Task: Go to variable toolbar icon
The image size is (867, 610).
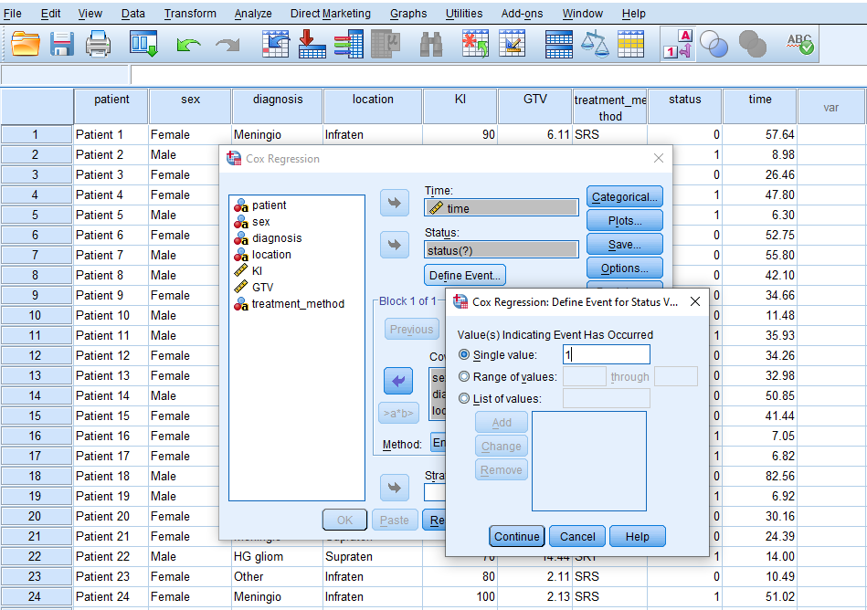Action: coord(312,44)
